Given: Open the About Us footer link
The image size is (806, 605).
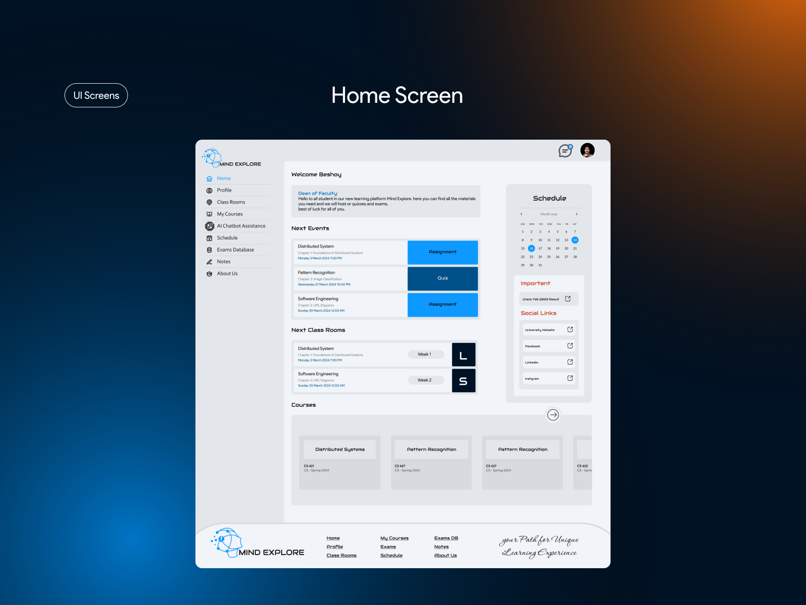Looking at the screenshot, I should 445,556.
